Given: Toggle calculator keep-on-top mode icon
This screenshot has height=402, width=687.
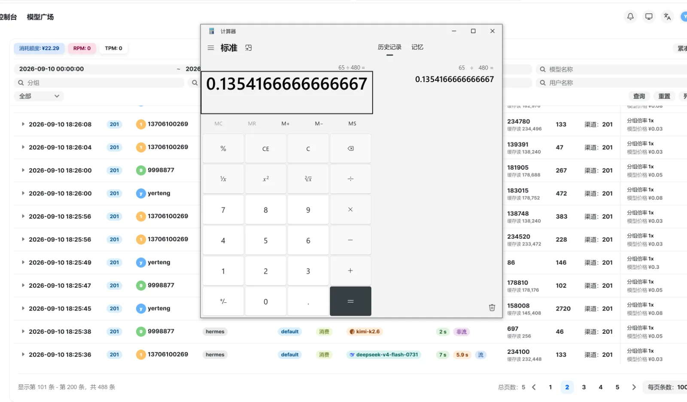Looking at the screenshot, I should [248, 48].
